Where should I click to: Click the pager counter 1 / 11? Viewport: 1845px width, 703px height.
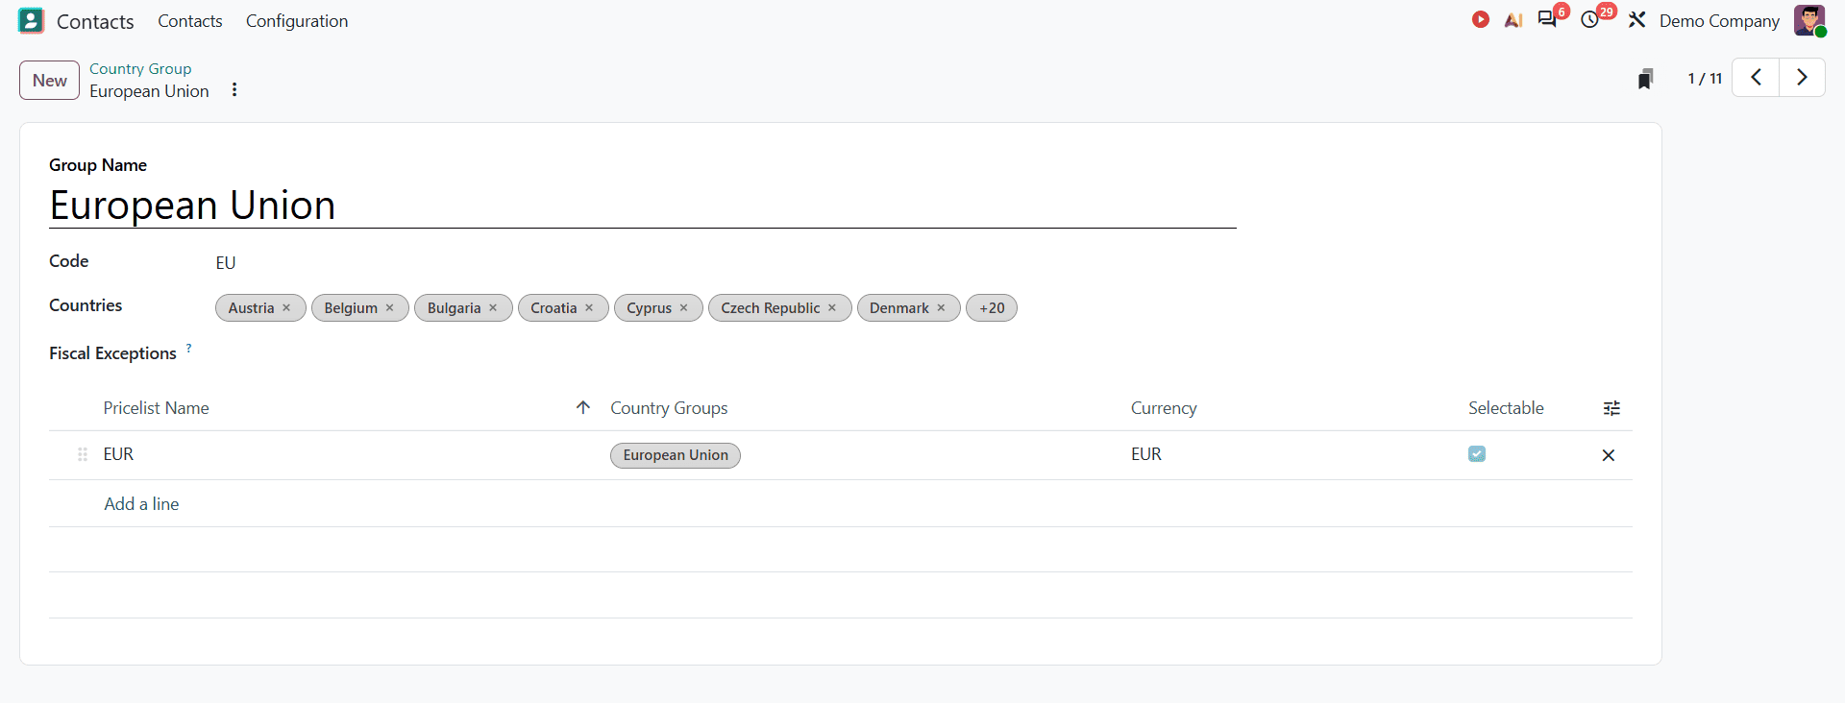1705,79
